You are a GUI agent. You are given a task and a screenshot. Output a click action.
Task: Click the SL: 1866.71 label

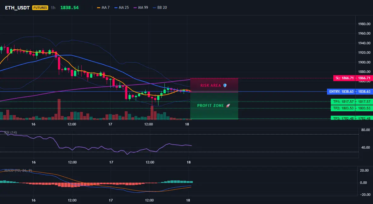coord(344,78)
